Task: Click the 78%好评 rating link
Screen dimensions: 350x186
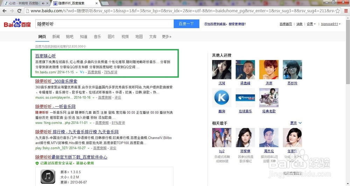Action: tap(111, 72)
